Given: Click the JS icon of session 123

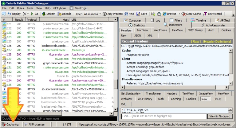Looking at the screenshot, I should [x=4, y=33].
